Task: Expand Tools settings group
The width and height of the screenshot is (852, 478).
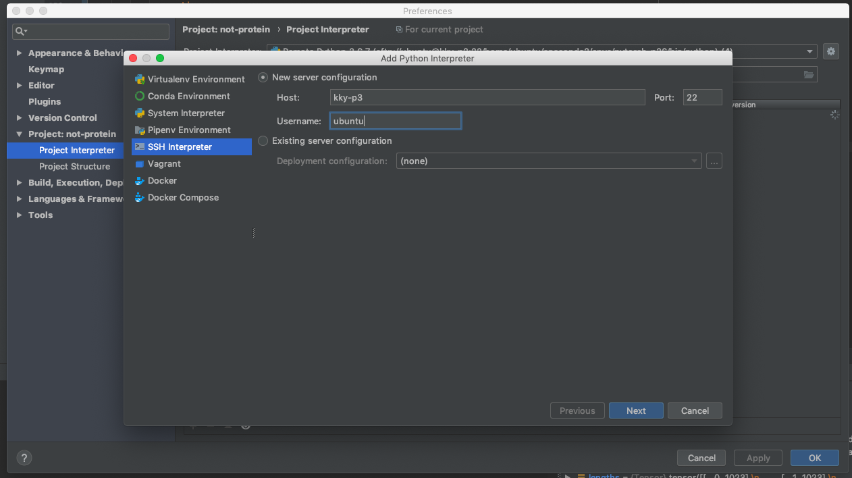Action: coord(19,215)
